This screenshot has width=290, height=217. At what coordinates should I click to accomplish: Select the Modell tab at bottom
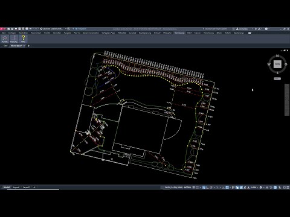point(7,187)
